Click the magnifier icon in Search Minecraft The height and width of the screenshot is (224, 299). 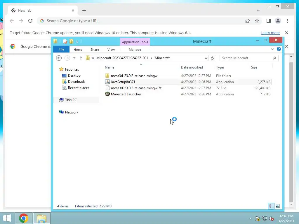tap(274, 58)
